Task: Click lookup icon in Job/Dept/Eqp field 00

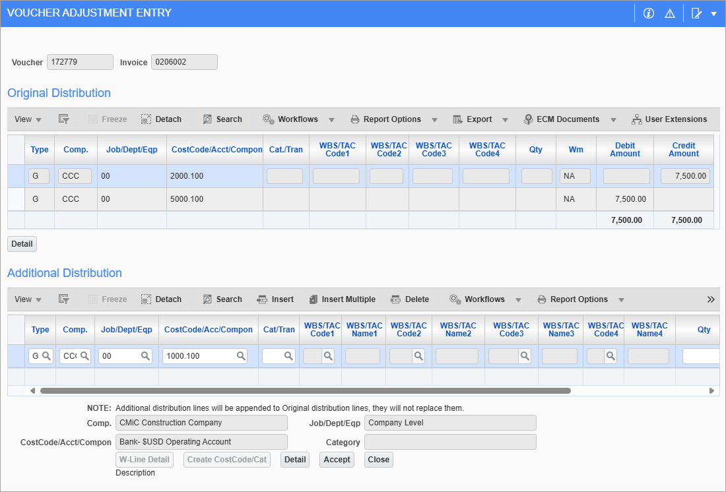Action: [x=145, y=356]
